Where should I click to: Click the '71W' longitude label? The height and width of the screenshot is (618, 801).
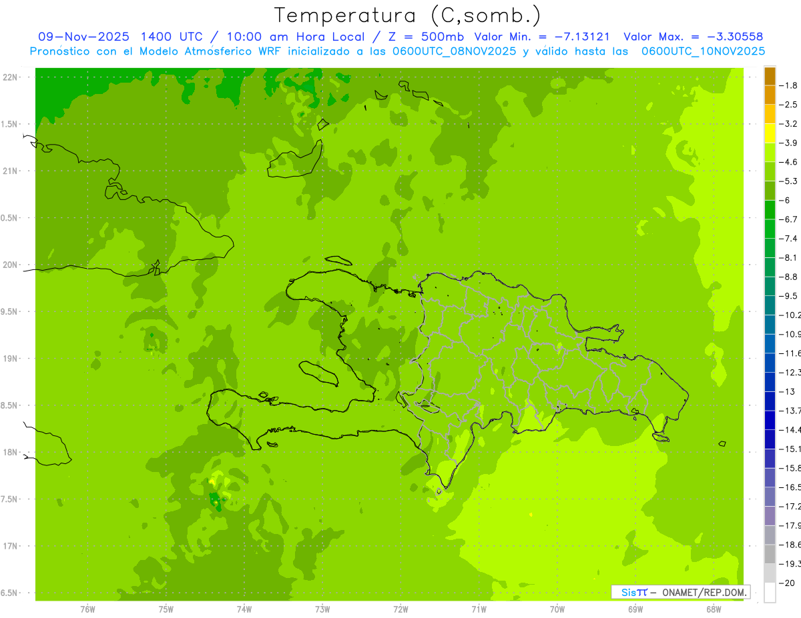[x=479, y=609]
